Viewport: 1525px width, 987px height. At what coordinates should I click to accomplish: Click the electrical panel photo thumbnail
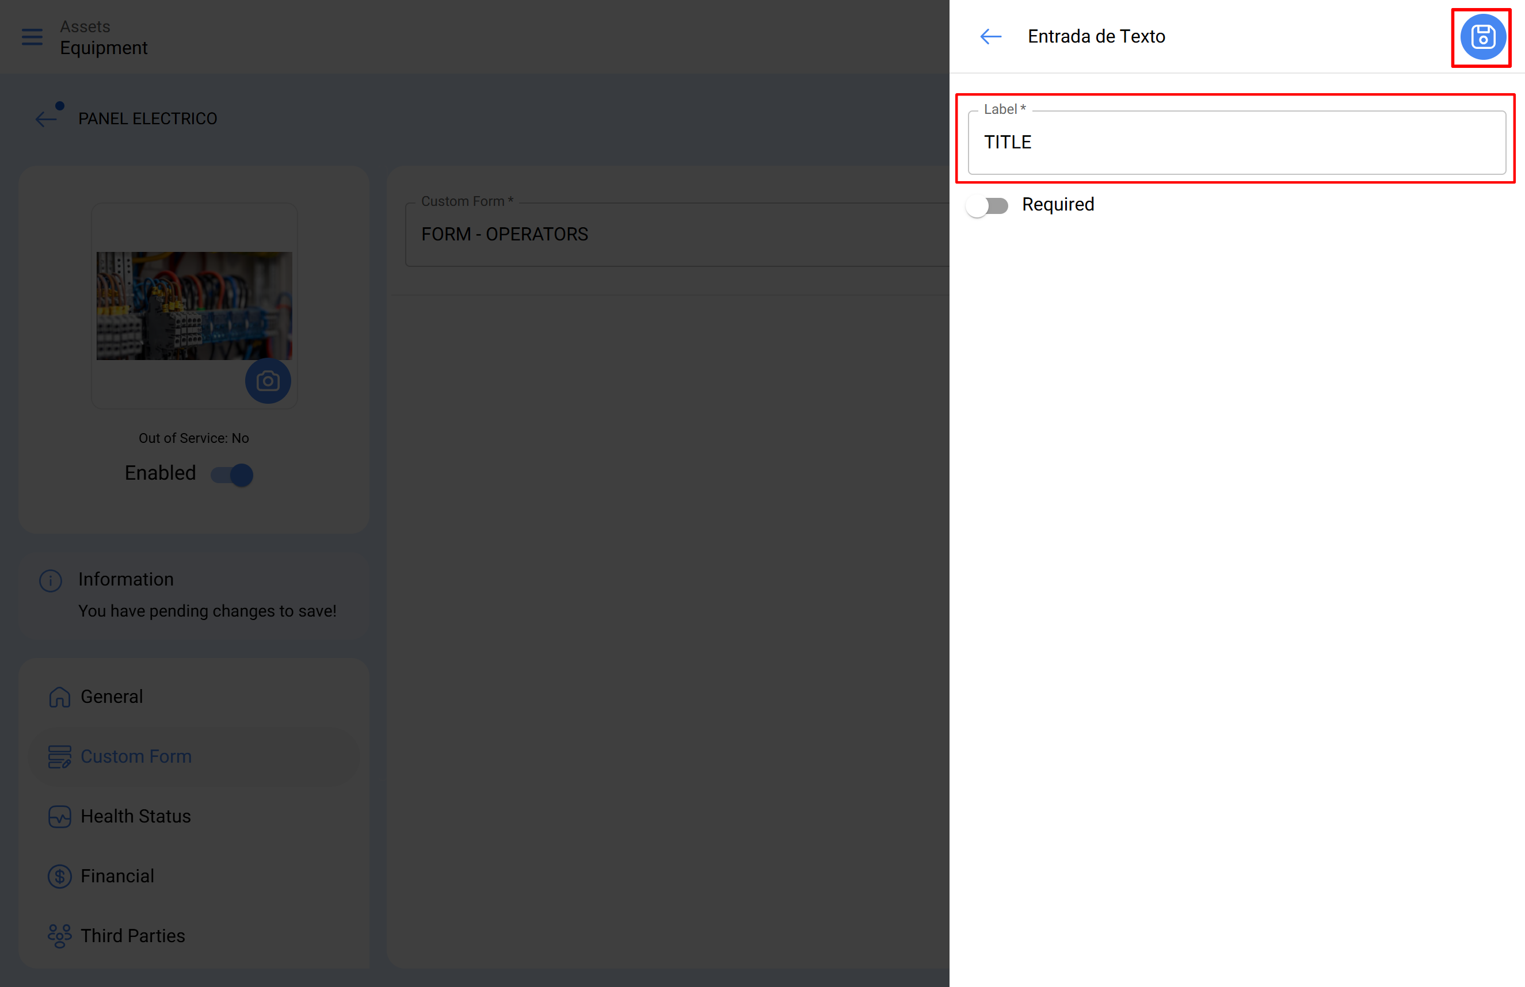pyautogui.click(x=194, y=305)
